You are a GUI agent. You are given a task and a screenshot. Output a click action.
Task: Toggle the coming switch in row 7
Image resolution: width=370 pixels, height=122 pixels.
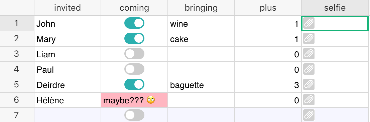[x=134, y=115]
